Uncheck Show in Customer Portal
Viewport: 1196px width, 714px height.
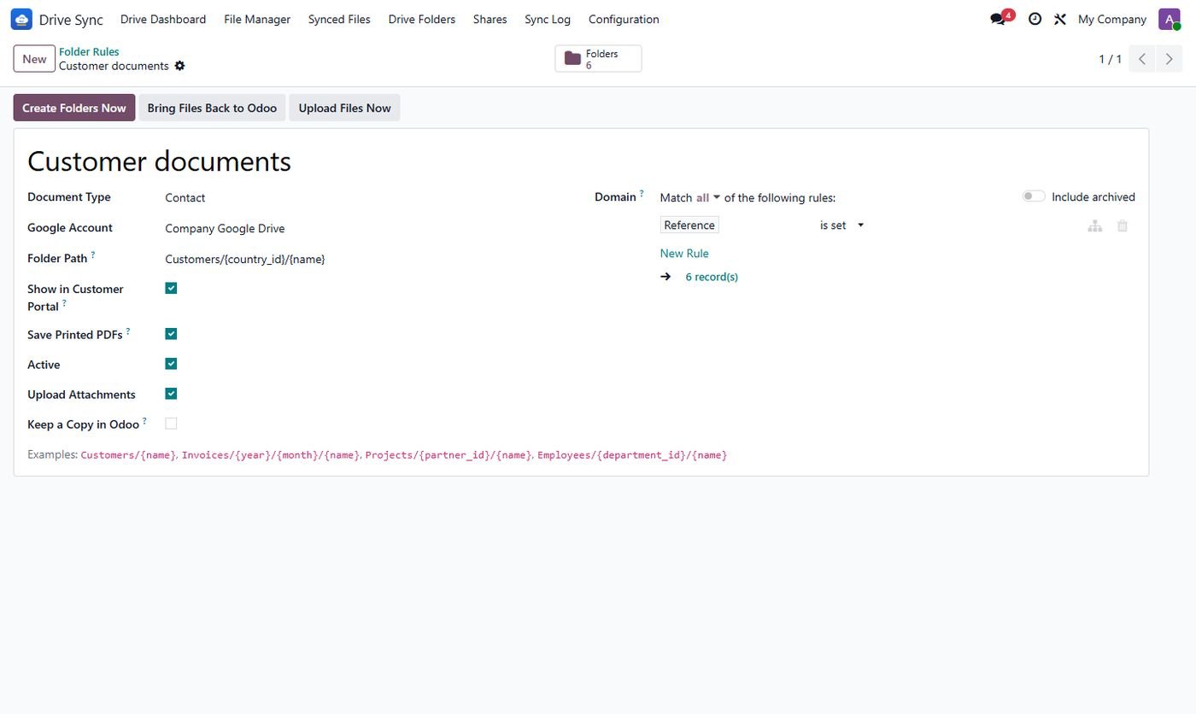tap(171, 288)
